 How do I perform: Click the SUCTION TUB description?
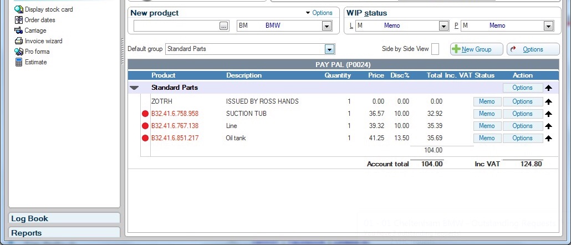point(246,114)
